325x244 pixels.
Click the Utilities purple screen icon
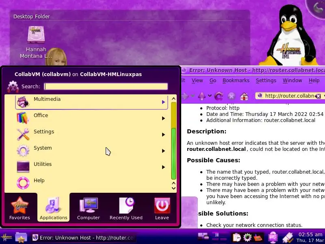[x=23, y=167]
